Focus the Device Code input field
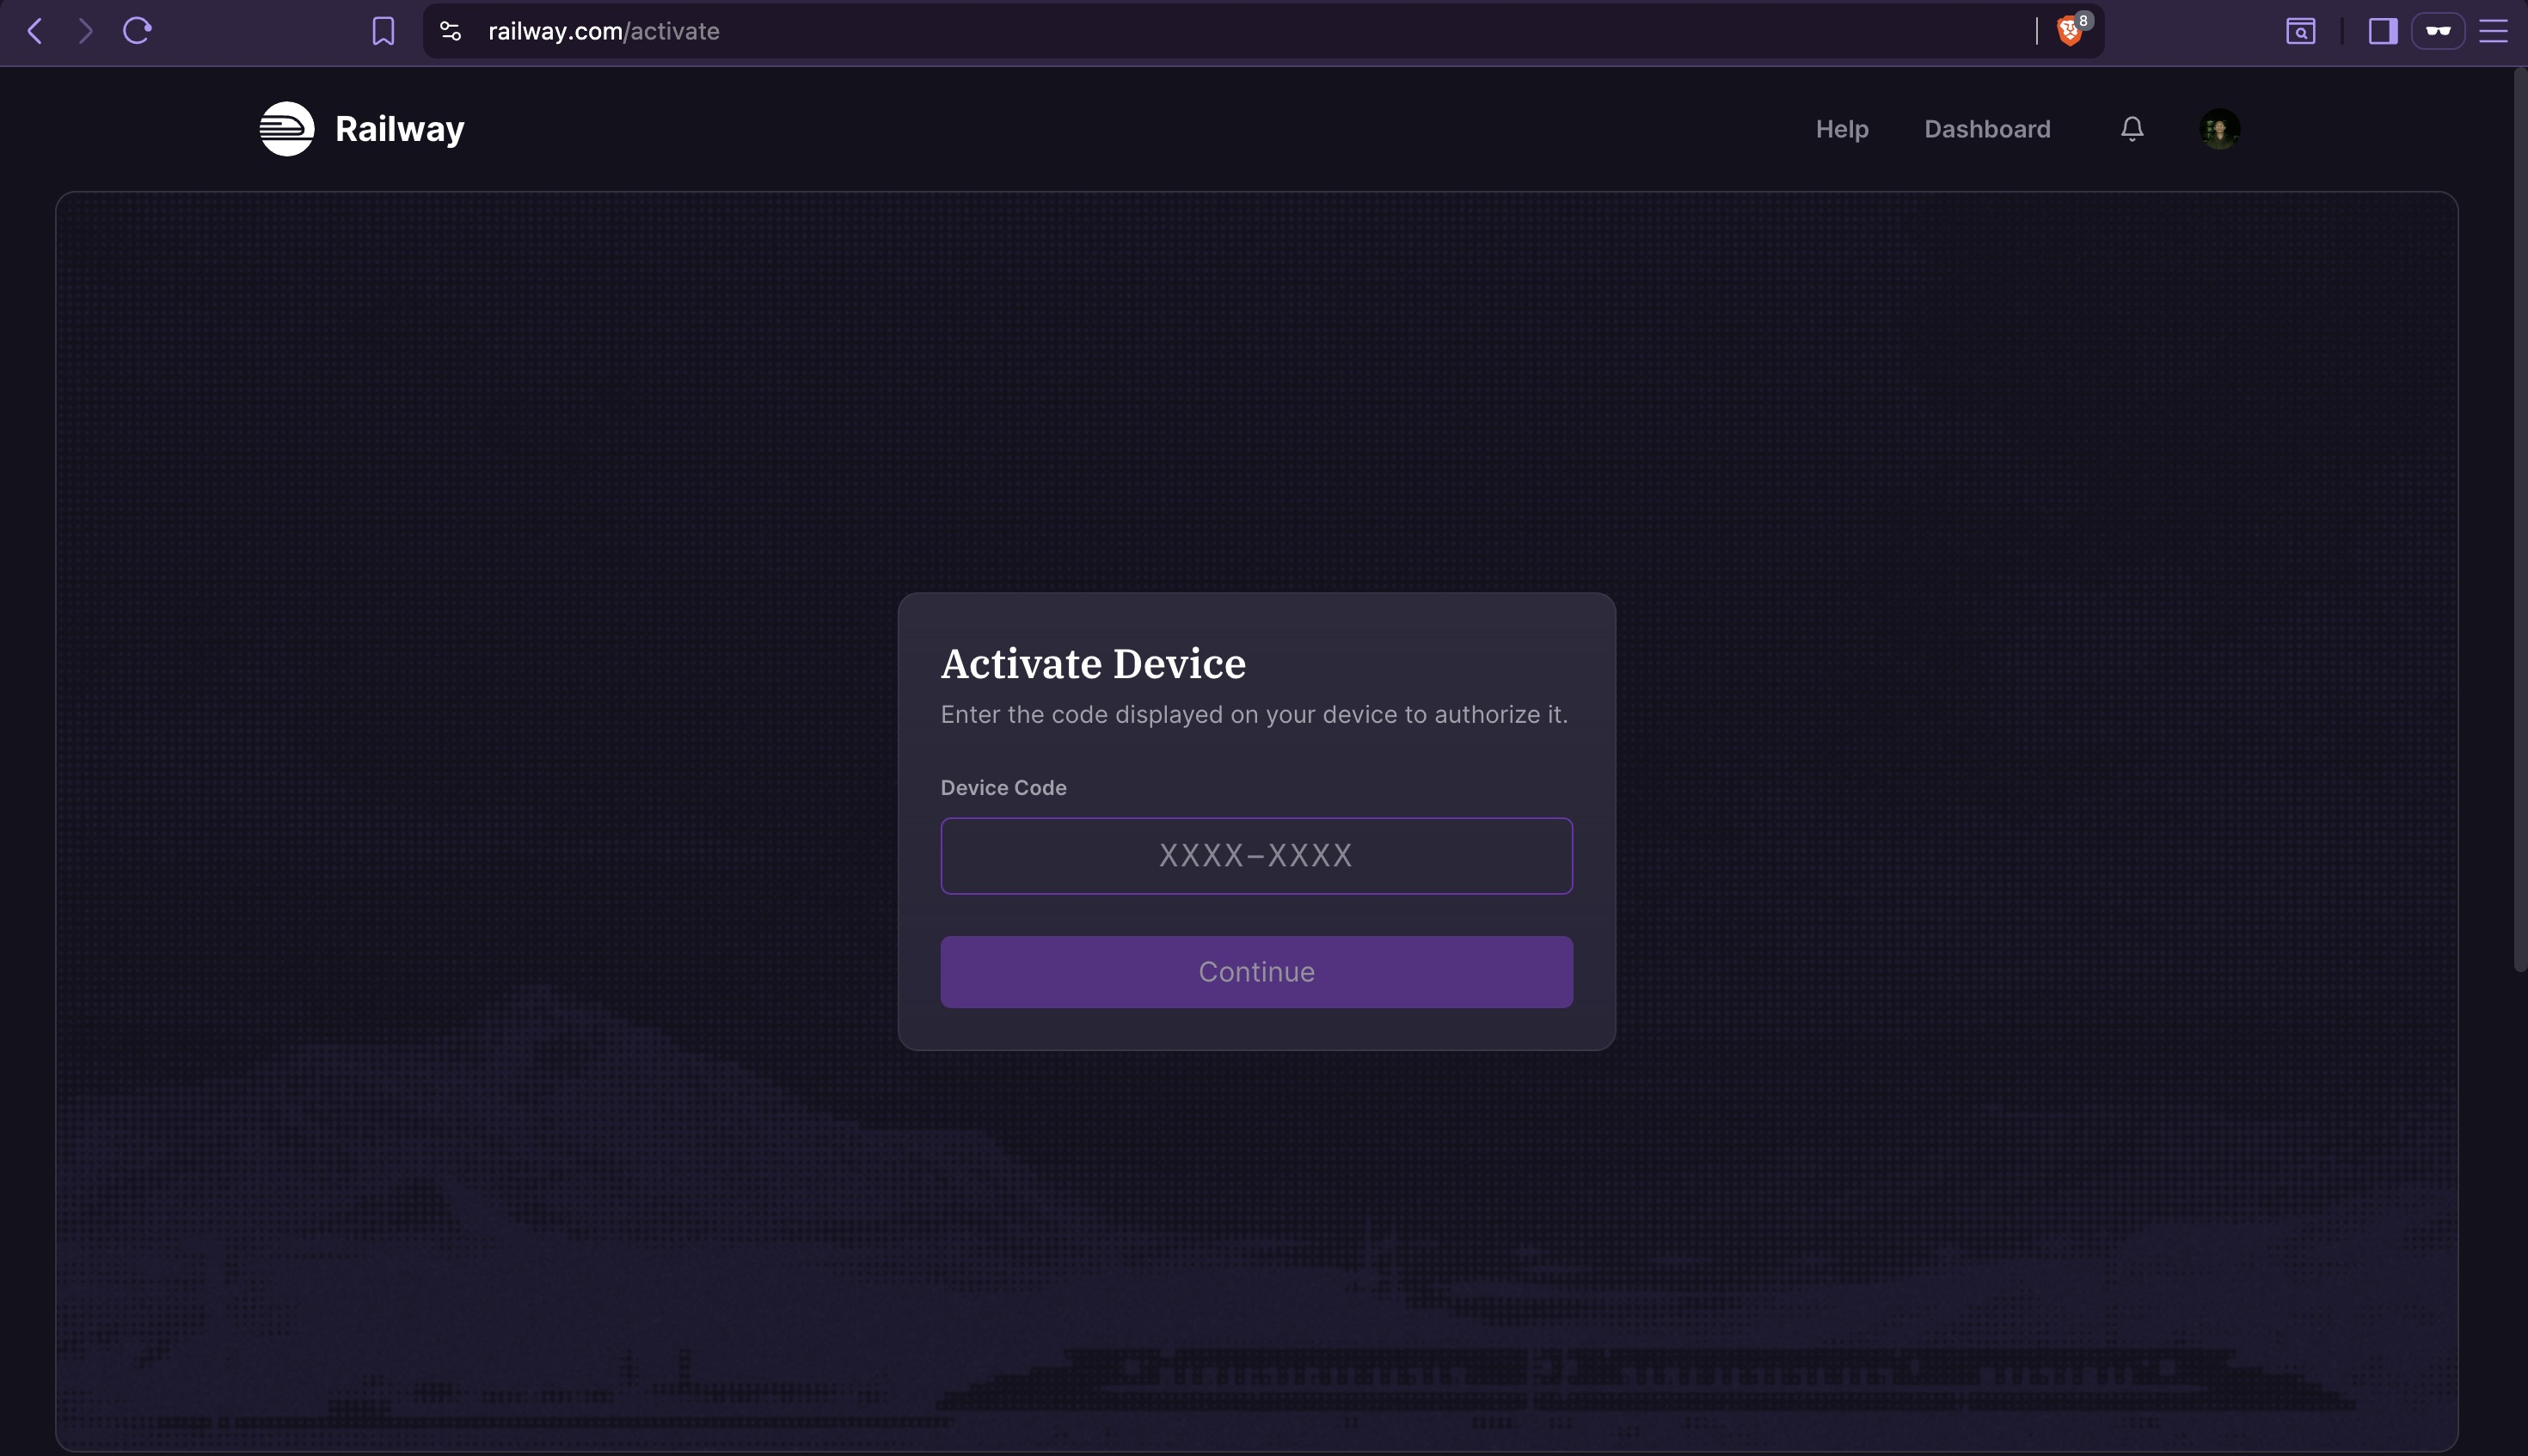 click(1256, 856)
